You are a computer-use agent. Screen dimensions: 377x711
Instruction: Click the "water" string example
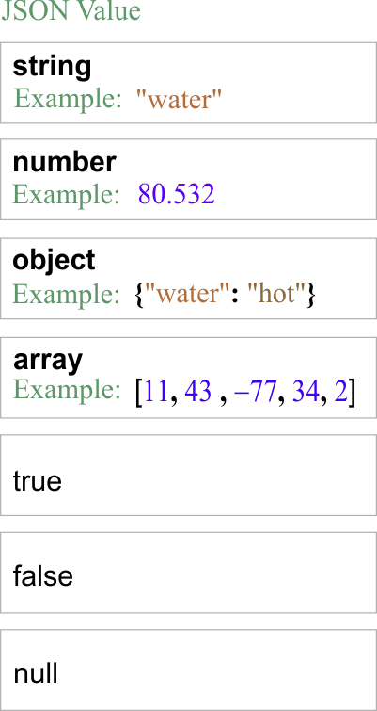tap(180, 99)
